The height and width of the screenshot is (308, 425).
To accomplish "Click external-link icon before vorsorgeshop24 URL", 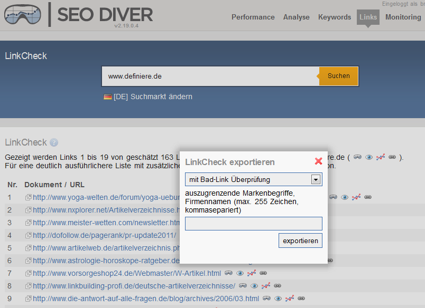I will click(29, 273).
